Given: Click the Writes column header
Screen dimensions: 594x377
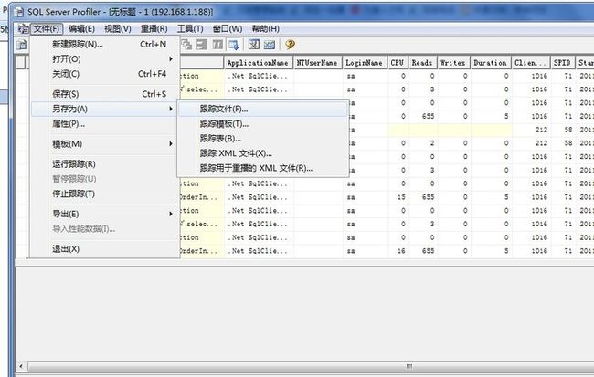Looking at the screenshot, I should [453, 63].
